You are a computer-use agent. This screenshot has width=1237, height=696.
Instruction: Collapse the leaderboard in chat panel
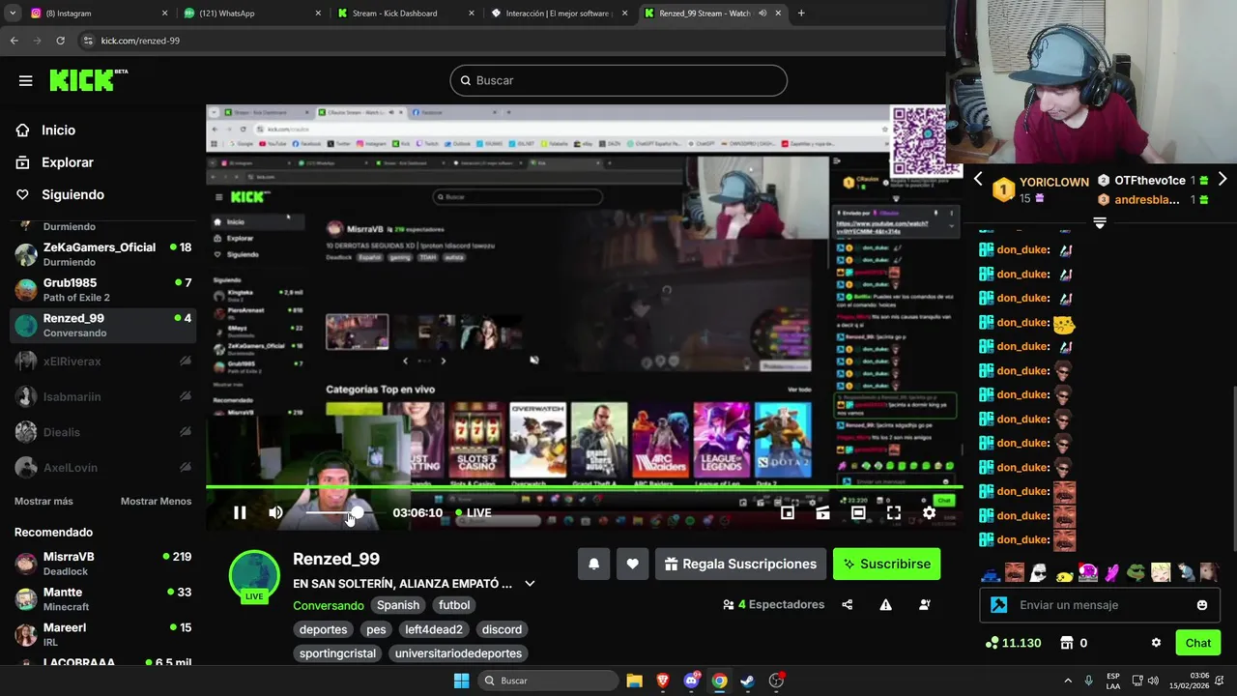[1100, 222]
